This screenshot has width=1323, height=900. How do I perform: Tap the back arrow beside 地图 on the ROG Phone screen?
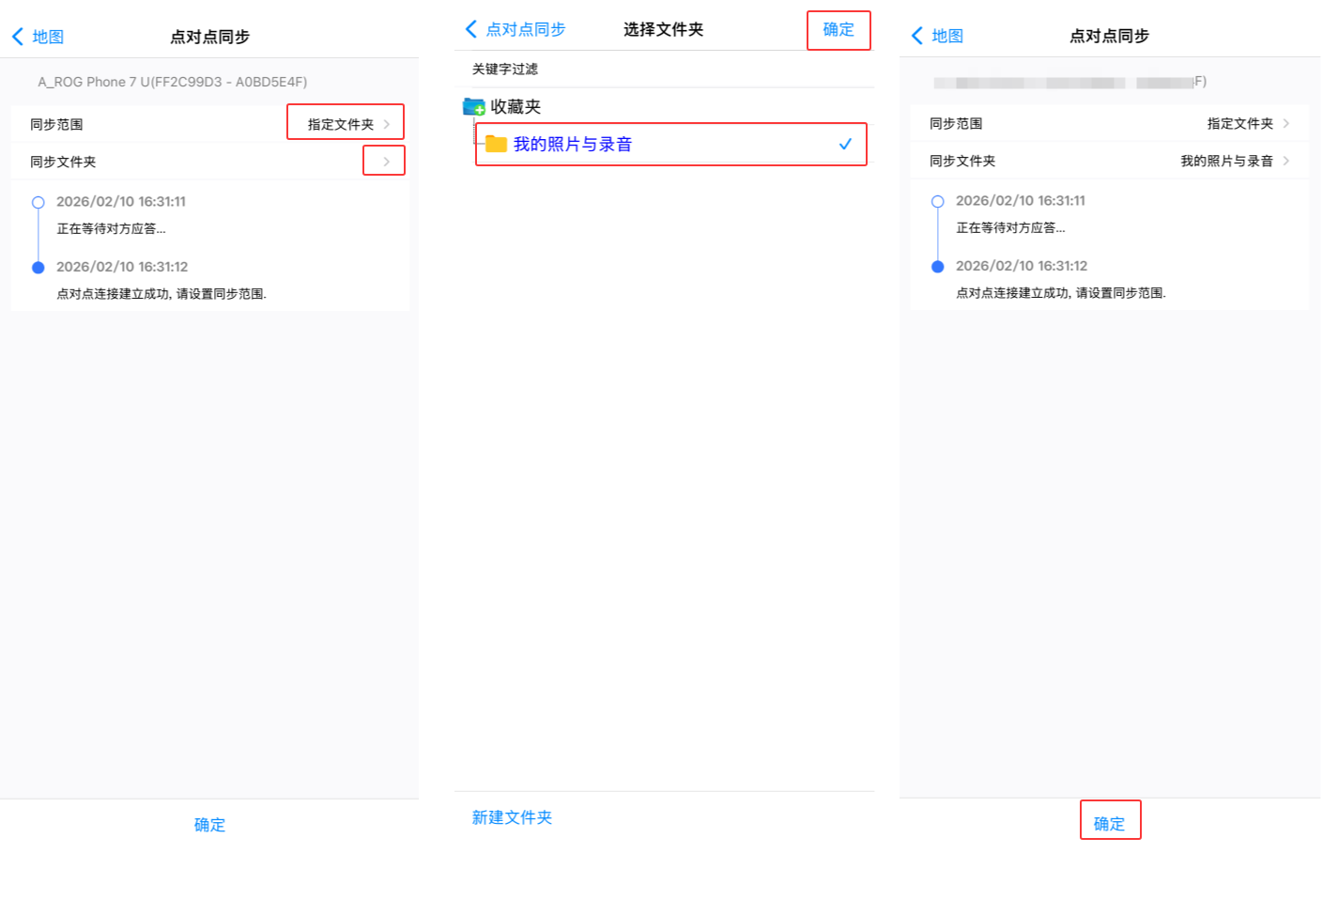click(18, 37)
